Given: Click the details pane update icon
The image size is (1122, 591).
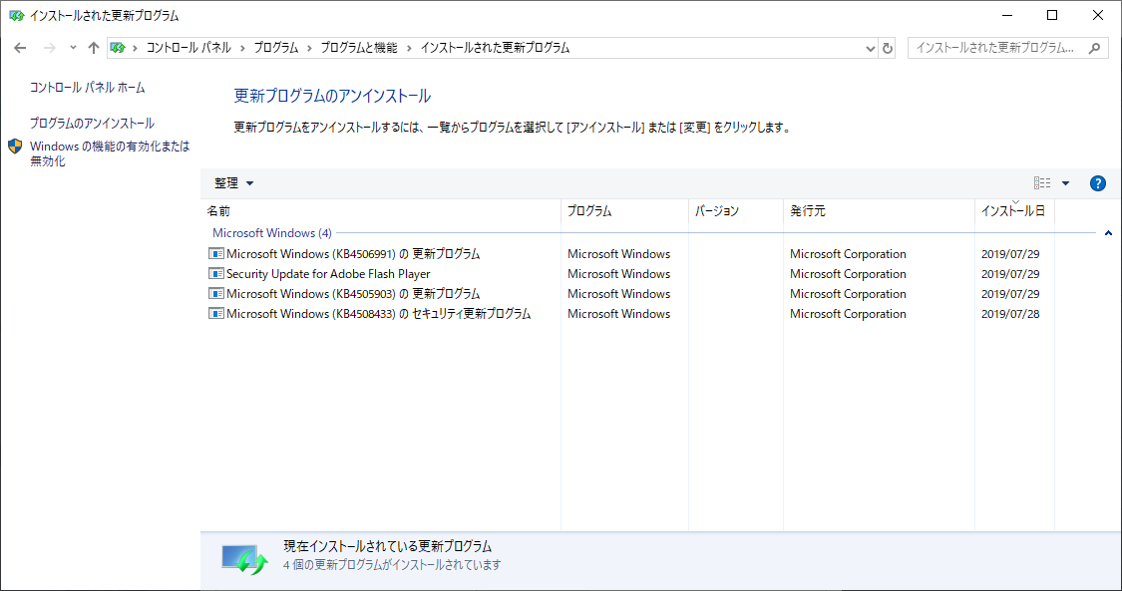Looking at the screenshot, I should coord(244,559).
